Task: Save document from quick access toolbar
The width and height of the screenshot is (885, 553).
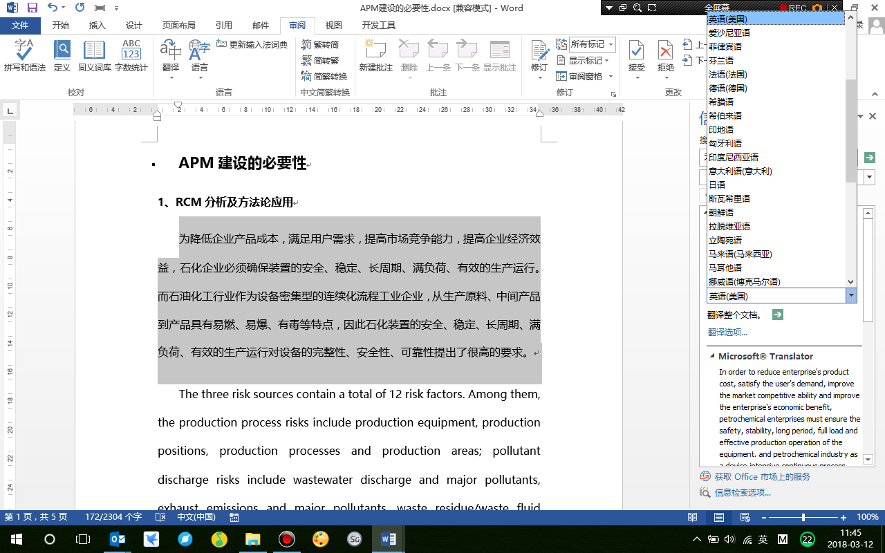Action: point(32,8)
